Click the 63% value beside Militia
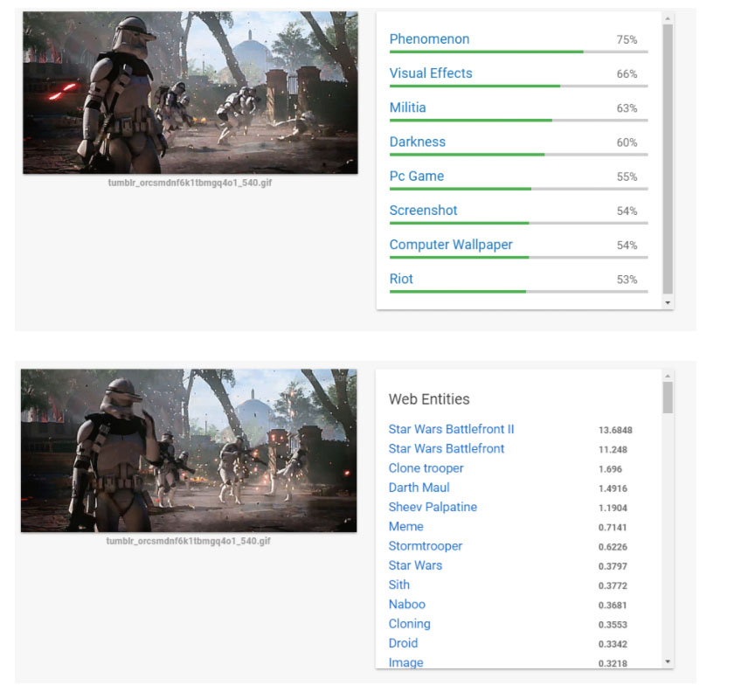This screenshot has height=699, width=755. coord(627,108)
